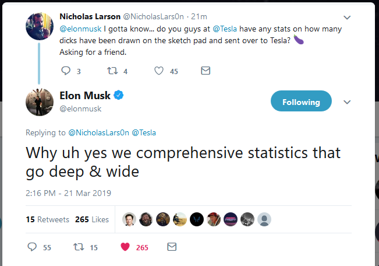The height and width of the screenshot is (266, 379).
Task: View the 15 Retweets list
Action: tap(47, 219)
